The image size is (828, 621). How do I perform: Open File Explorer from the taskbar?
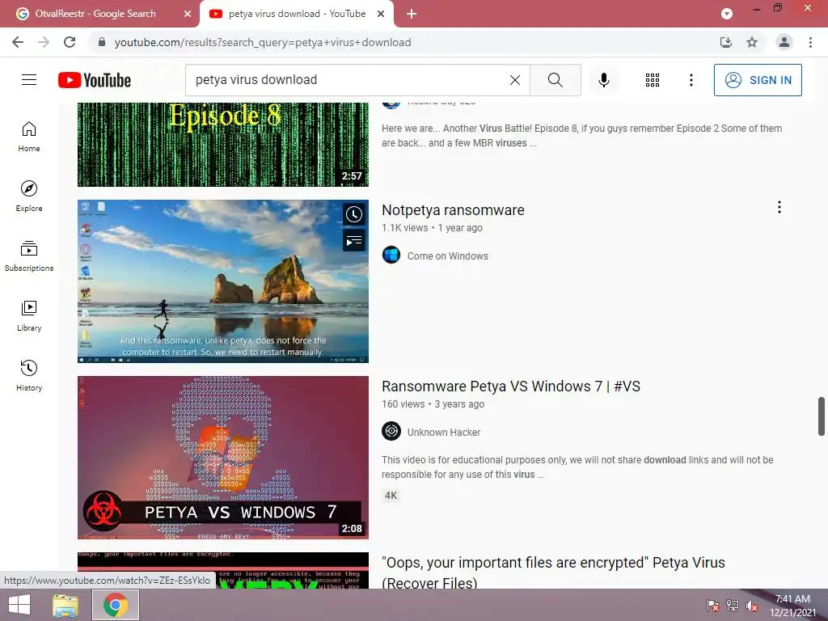coord(65,605)
